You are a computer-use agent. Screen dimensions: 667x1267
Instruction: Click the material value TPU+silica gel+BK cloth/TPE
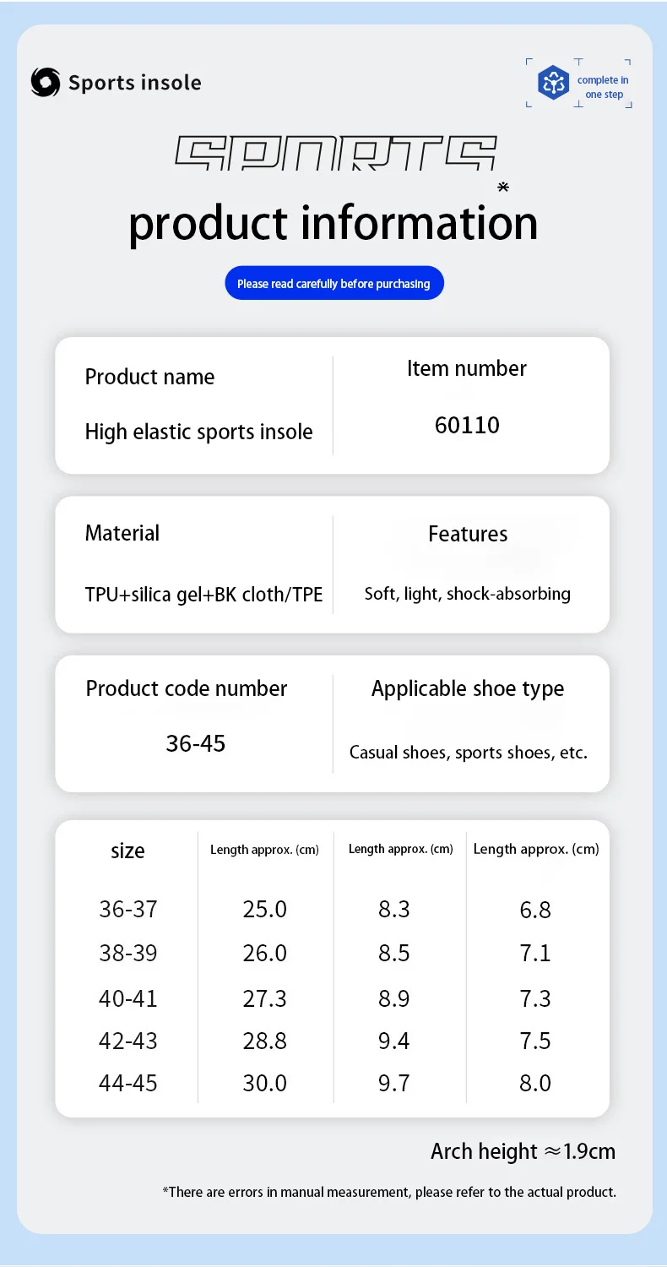pos(203,594)
